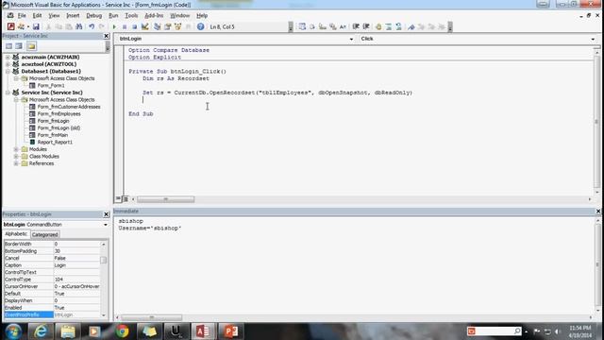
Task: Click the code window horizontal scrollbar
Action: tap(166, 199)
